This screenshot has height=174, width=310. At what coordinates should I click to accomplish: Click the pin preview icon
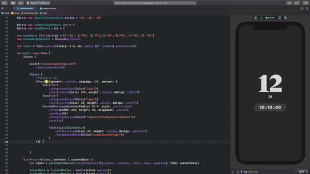click(x=233, y=172)
